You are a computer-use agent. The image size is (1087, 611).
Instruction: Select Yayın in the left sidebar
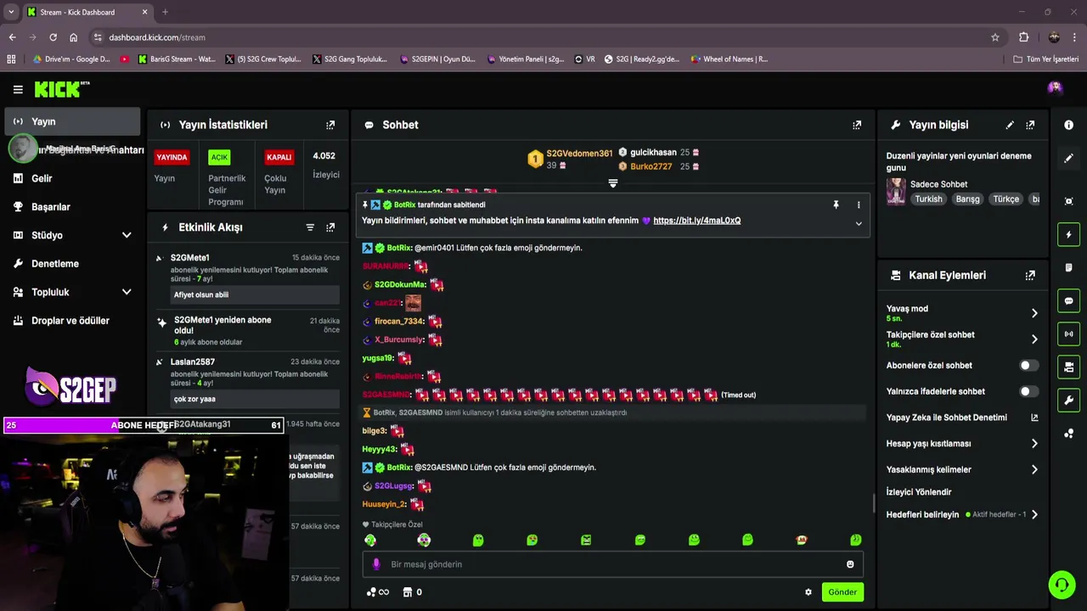[72, 121]
